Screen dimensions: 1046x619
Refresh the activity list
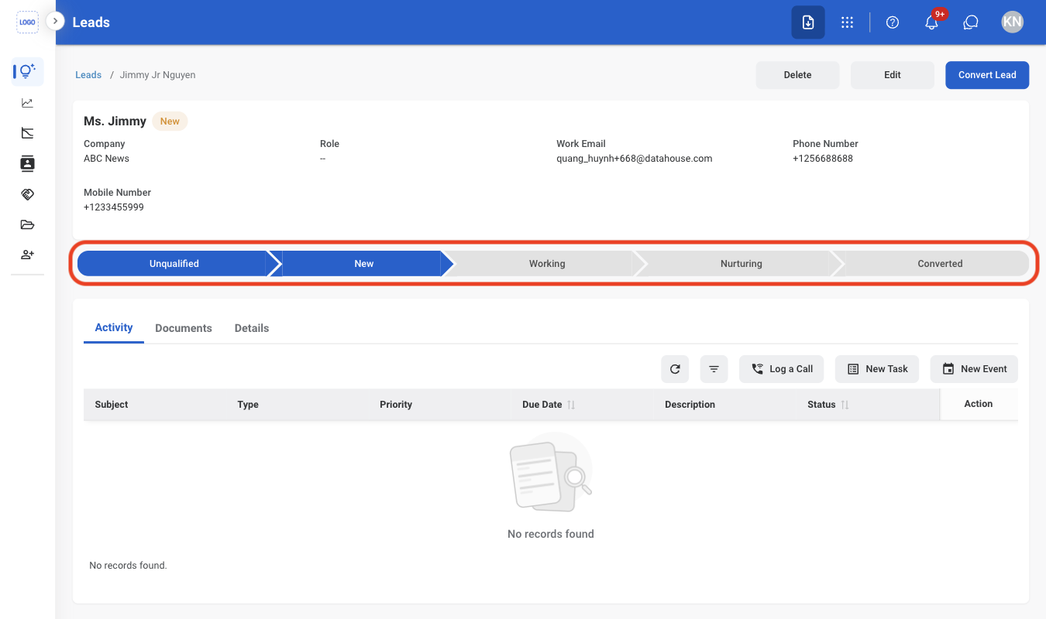pyautogui.click(x=675, y=369)
